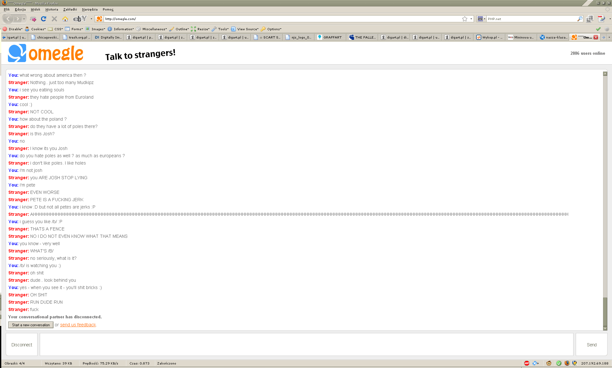Click the Send button
This screenshot has height=368, width=612.
coord(591,344)
